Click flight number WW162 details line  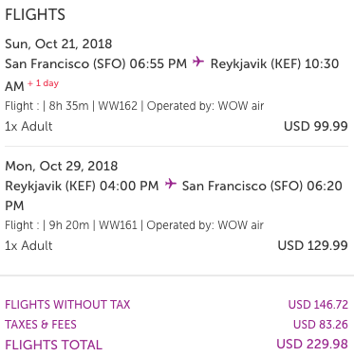tap(135, 106)
